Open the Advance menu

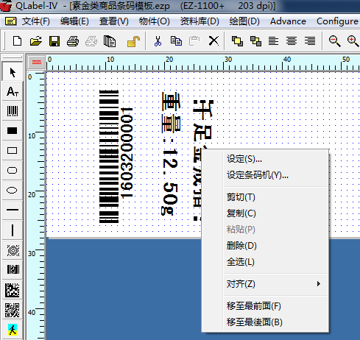tap(288, 21)
